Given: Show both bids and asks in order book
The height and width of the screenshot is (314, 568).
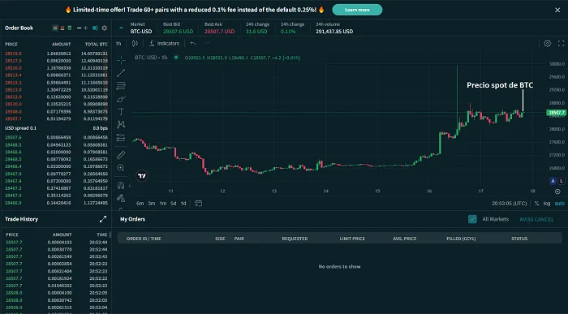Looking at the screenshot, I should tap(55, 28).
